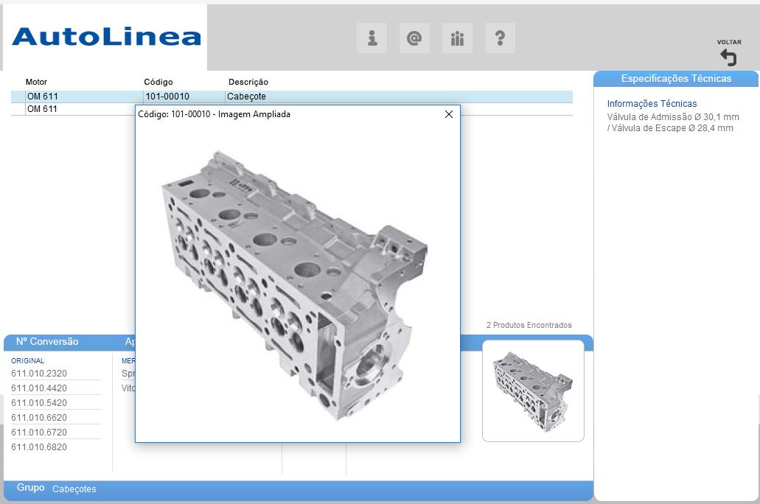Viewport: 760px width, 504px height.
Task: Sort by the Motor column header
Action: pos(36,82)
